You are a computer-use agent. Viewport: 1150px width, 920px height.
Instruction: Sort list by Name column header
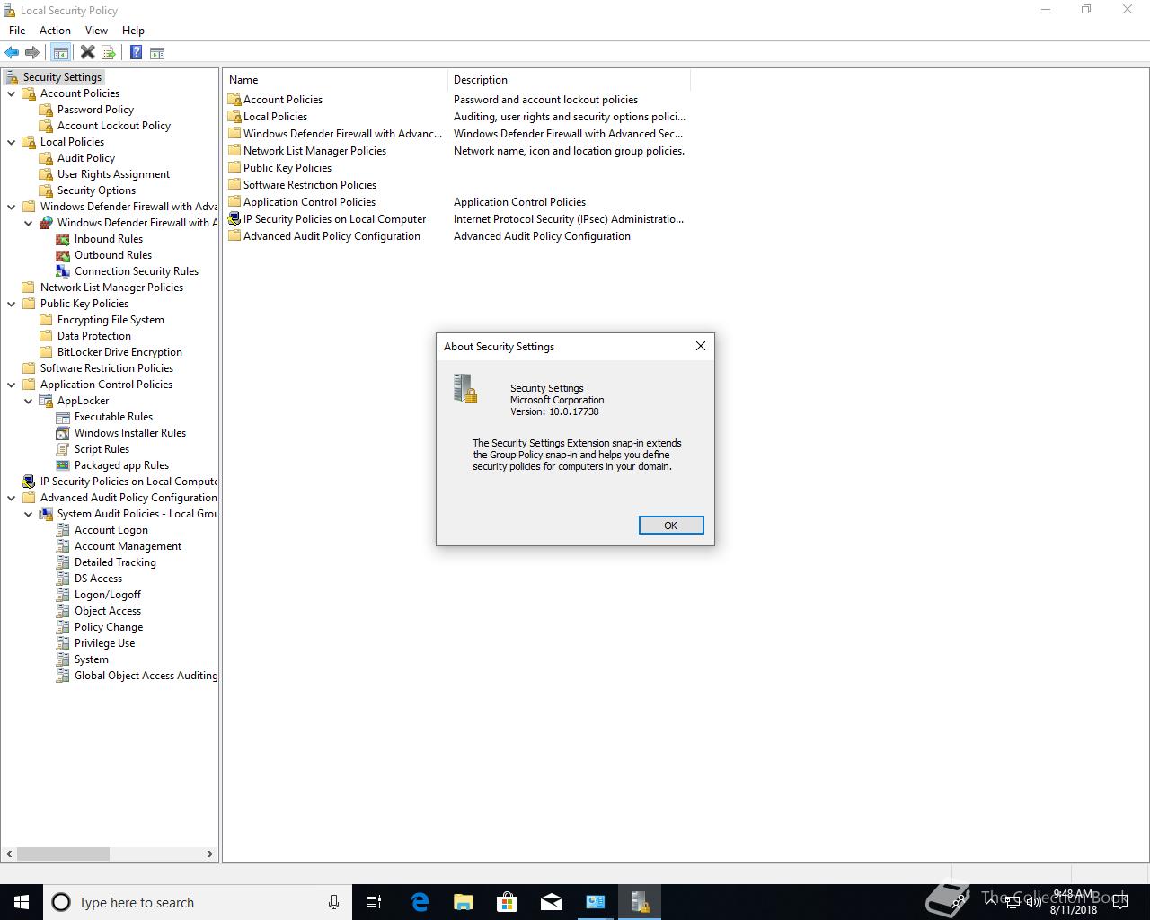tap(335, 80)
